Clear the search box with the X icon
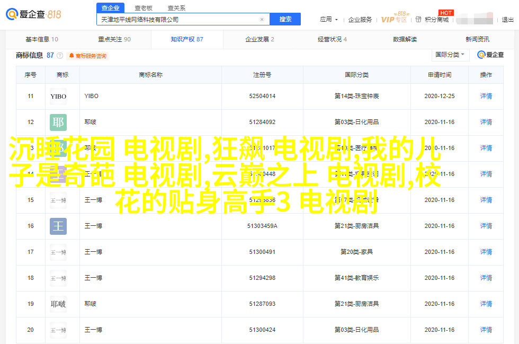 pos(262,19)
